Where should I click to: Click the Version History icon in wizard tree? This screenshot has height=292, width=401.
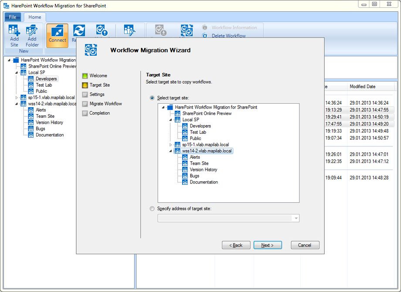pos(185,170)
